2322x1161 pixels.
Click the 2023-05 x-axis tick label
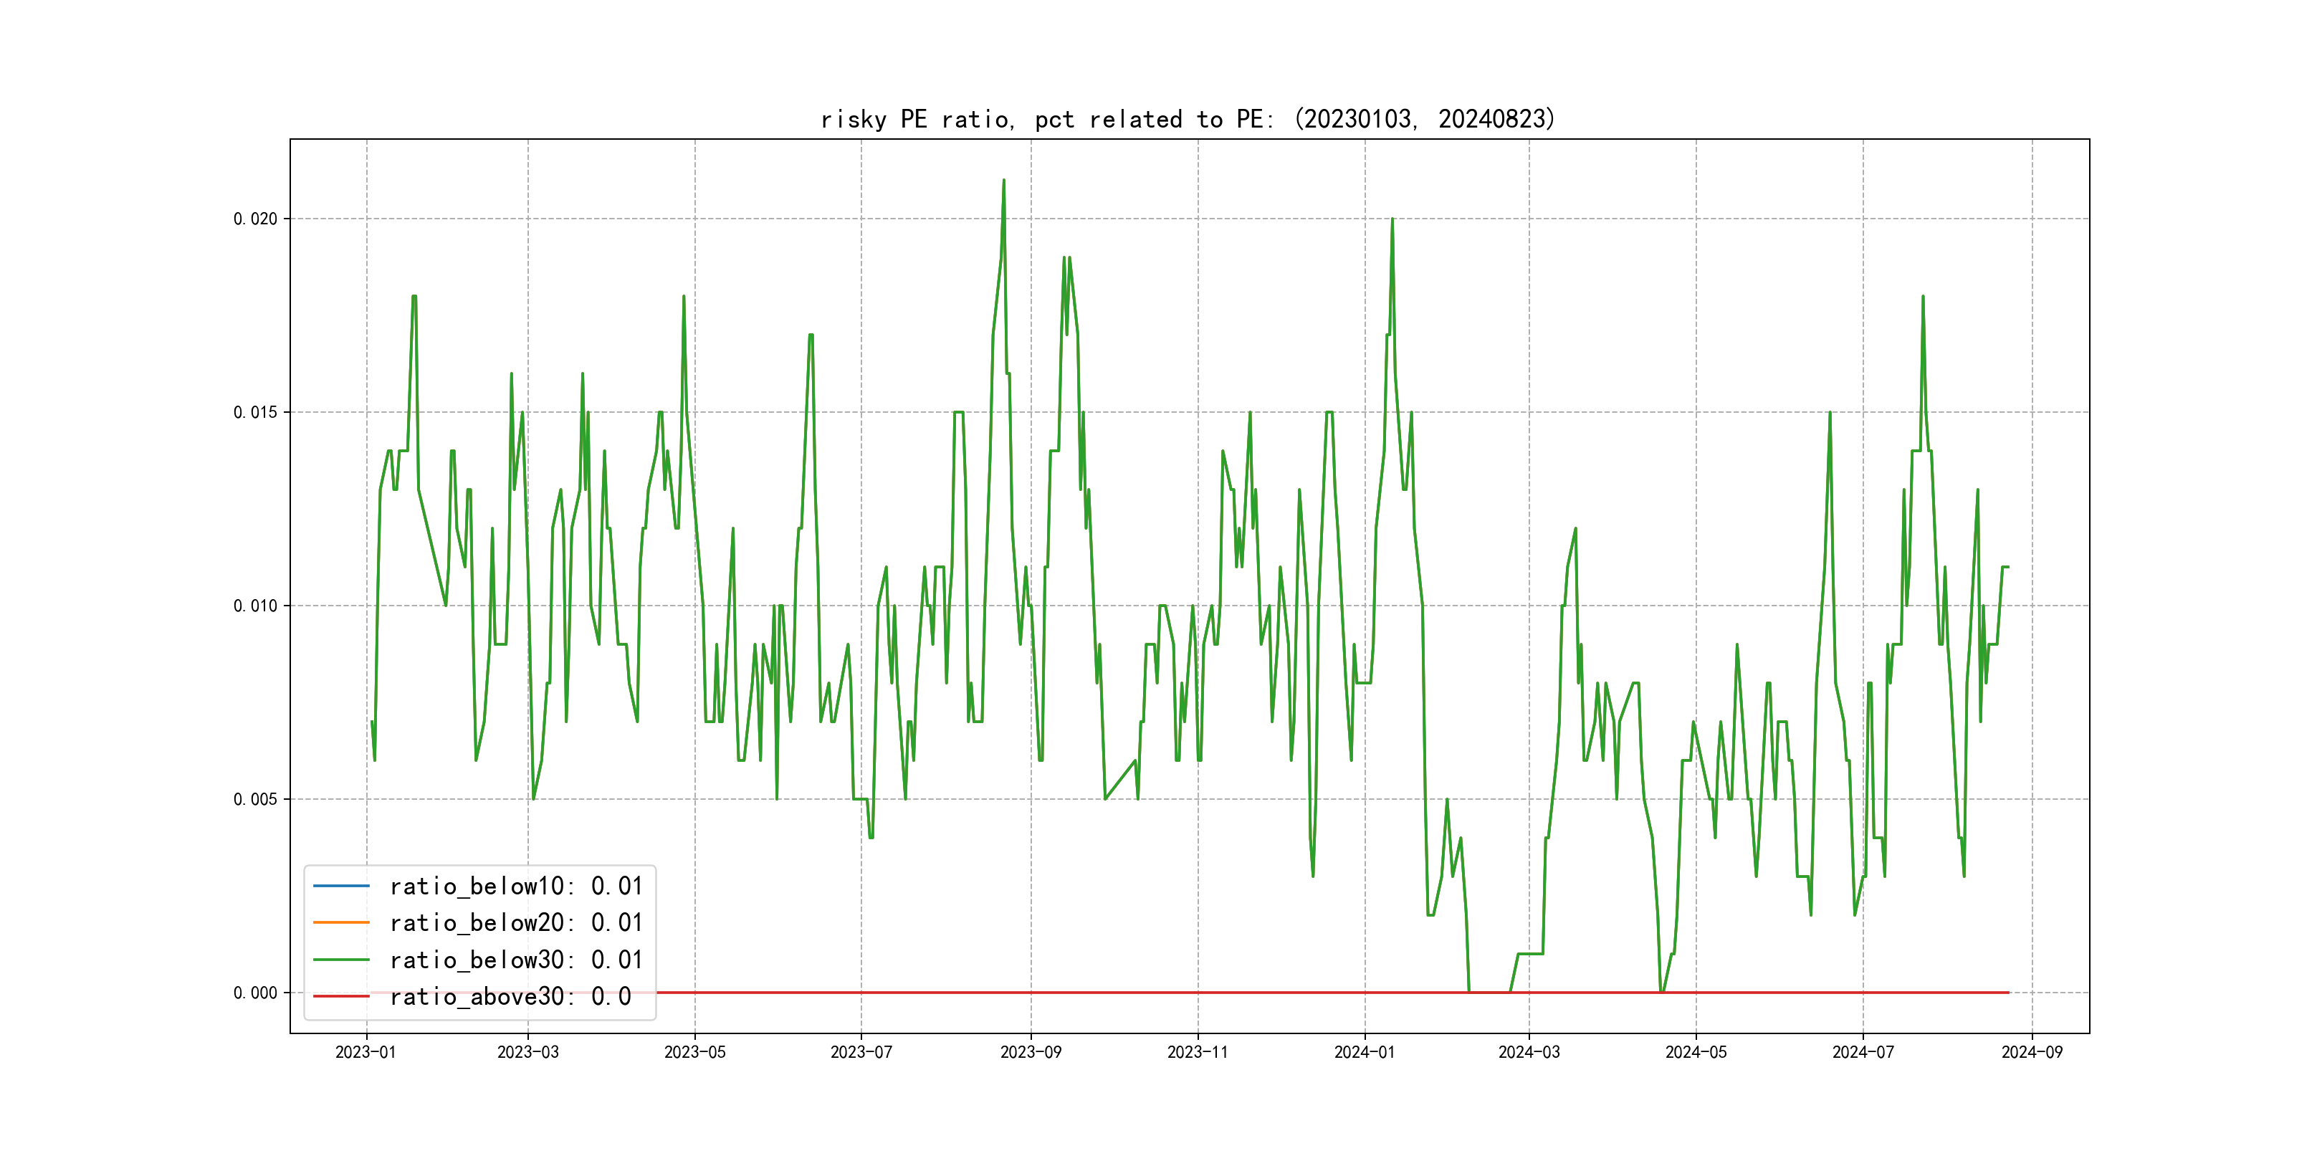click(x=694, y=1052)
